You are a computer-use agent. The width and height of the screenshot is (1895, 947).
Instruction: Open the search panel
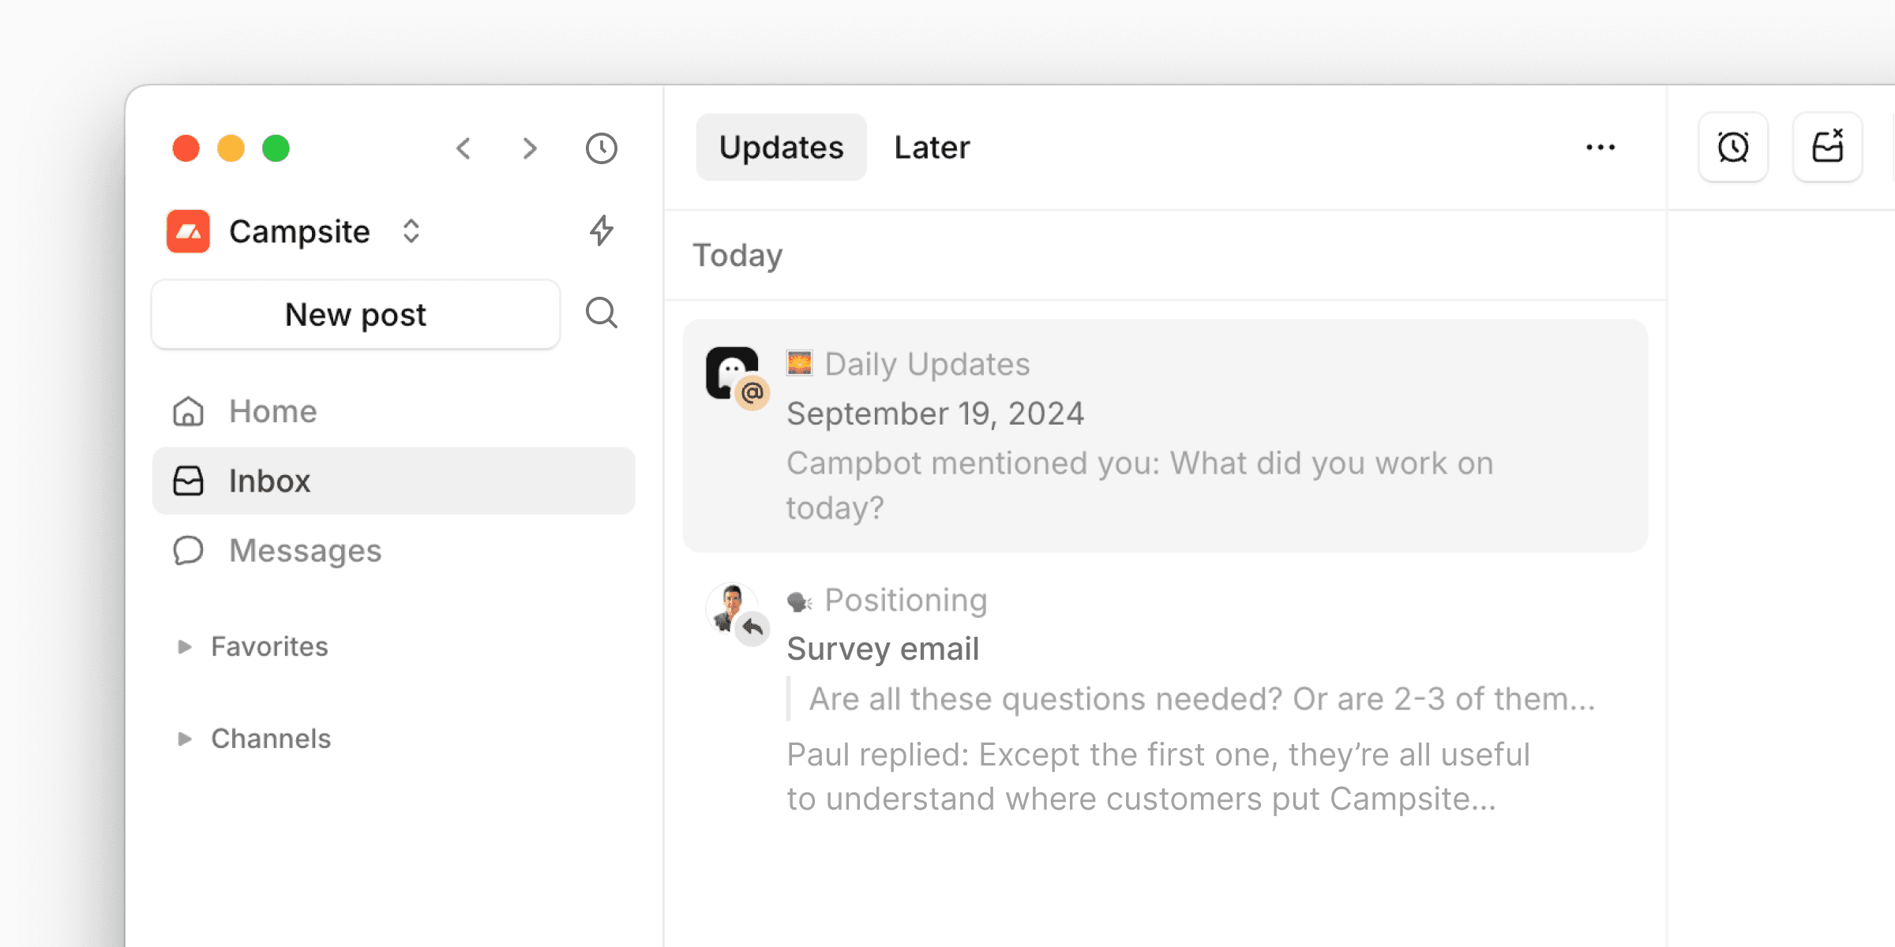602,313
